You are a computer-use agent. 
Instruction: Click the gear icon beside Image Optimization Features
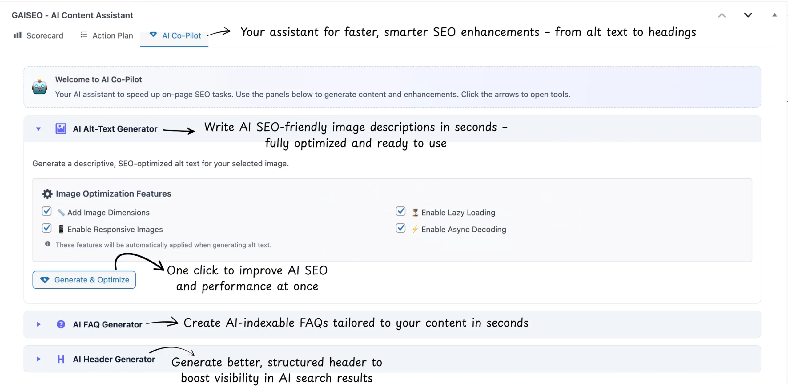[47, 193]
